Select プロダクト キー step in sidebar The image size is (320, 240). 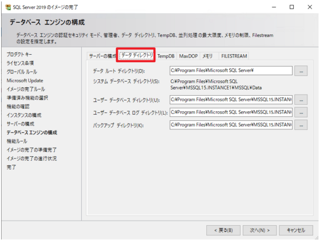click(x=19, y=54)
